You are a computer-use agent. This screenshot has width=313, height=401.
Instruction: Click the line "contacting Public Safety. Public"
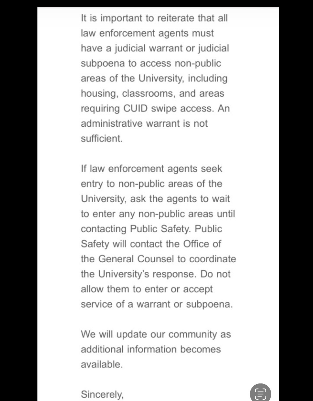151,229
